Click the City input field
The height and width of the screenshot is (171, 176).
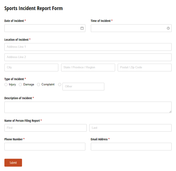click(31, 68)
